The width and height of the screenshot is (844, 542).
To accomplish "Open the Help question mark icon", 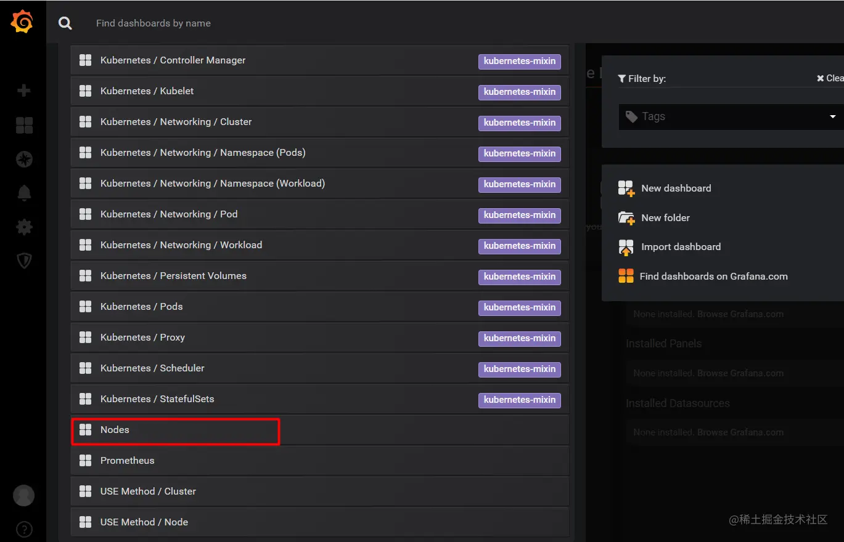I will (x=24, y=529).
